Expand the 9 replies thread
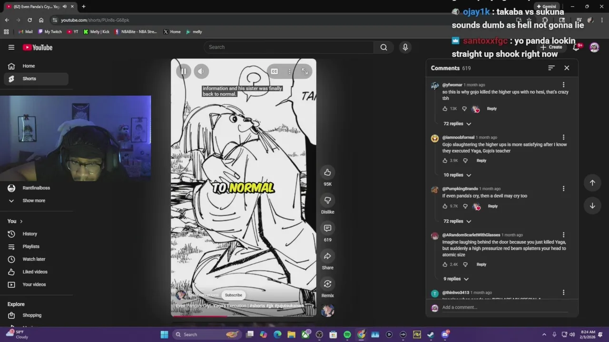Viewport: 609px width, 342px height. [456, 279]
